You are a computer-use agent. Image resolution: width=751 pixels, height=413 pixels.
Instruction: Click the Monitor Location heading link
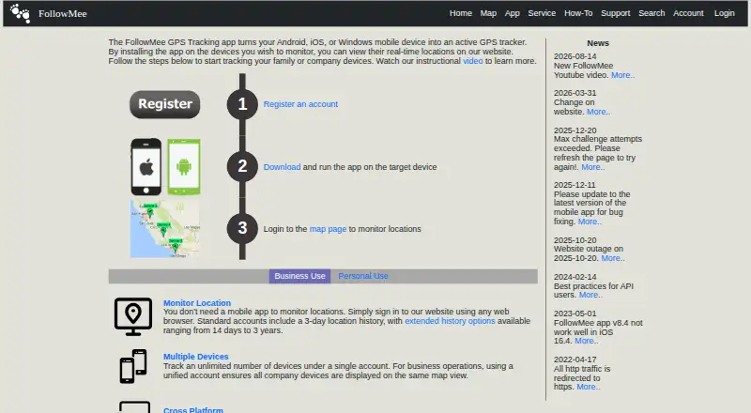197,303
